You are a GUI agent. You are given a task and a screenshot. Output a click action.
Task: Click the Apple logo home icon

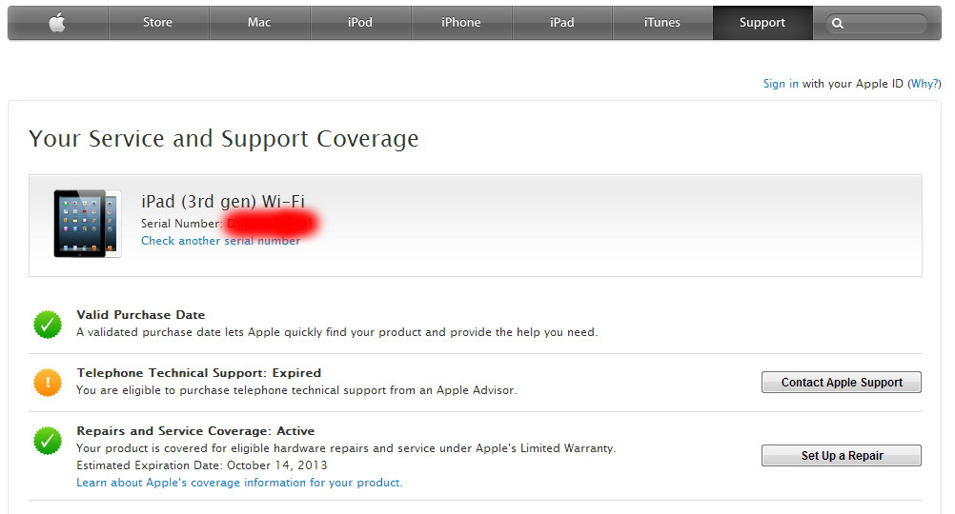tap(57, 23)
